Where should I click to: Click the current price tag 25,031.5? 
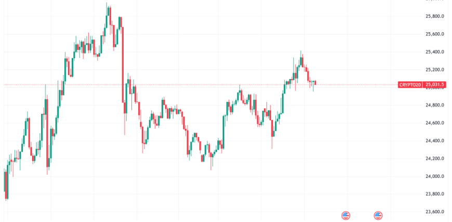435,84
